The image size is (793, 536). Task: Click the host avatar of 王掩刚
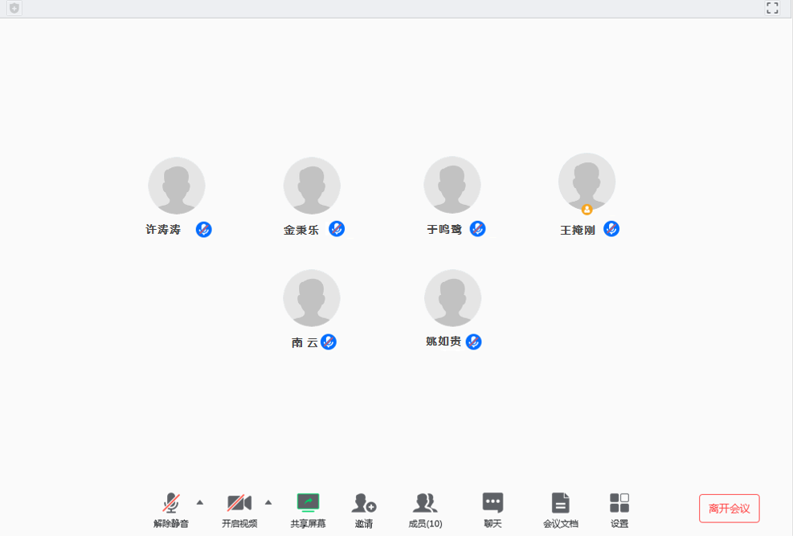click(x=587, y=182)
